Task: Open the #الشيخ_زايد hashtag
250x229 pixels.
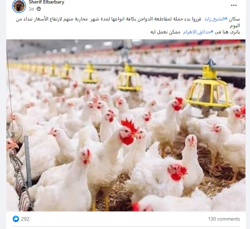Action: [x=216, y=19]
